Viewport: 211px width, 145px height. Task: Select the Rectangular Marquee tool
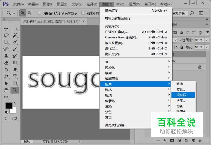point(15,29)
